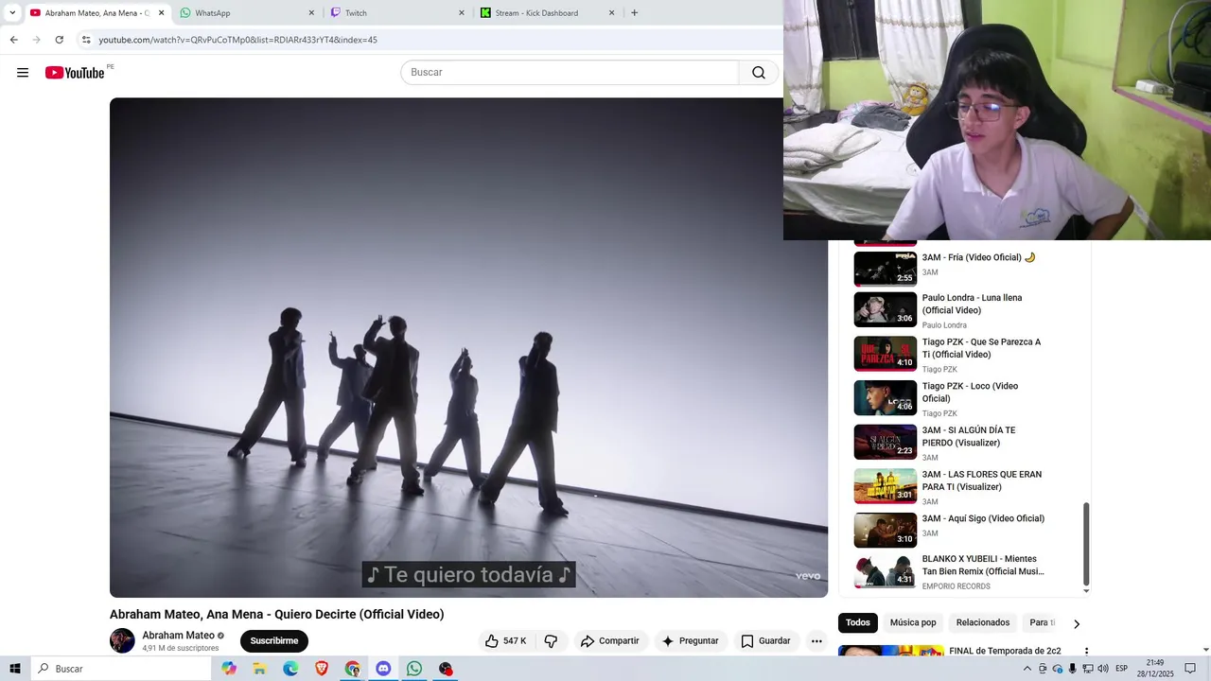Open the Windows Start menu
The height and width of the screenshot is (681, 1211).
(15, 669)
